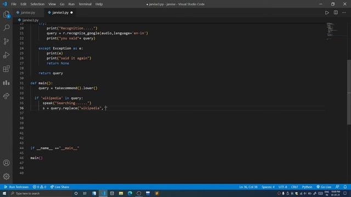Open Sublime Text icon on taskbar
Image resolution: width=351 pixels, height=197 pixels.
157,193
